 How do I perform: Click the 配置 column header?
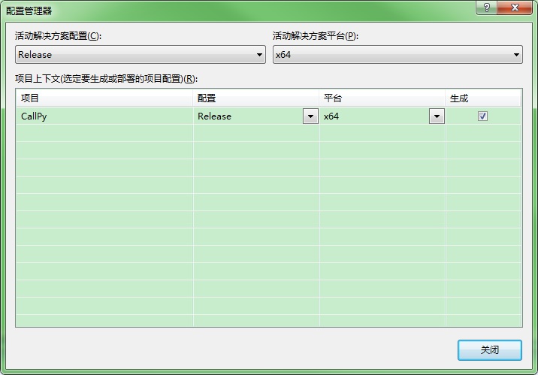click(x=256, y=98)
